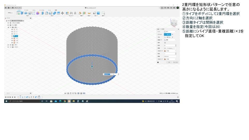
Task: Clear the Objects selection with its X
Action: pos(172,34)
